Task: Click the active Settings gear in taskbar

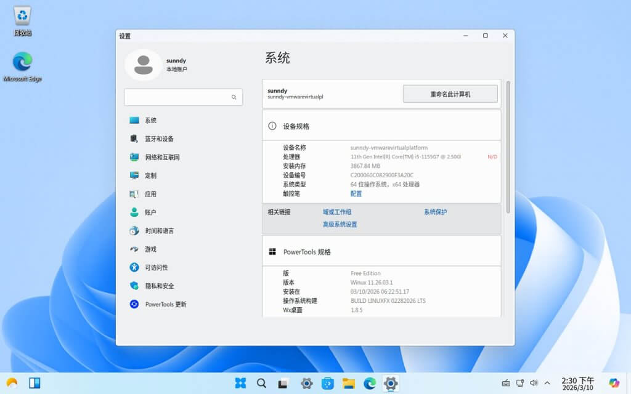Action: 391,383
